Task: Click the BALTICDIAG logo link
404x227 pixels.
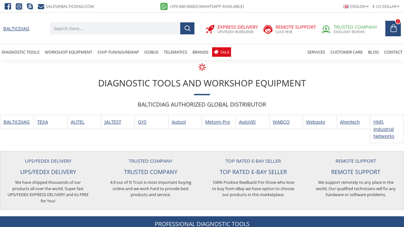Action: coord(16,29)
